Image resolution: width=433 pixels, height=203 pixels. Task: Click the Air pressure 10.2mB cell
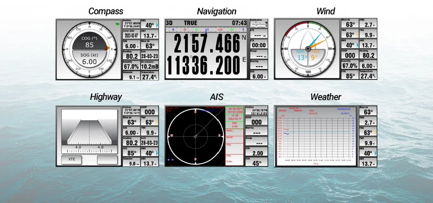pyautogui.click(x=150, y=65)
